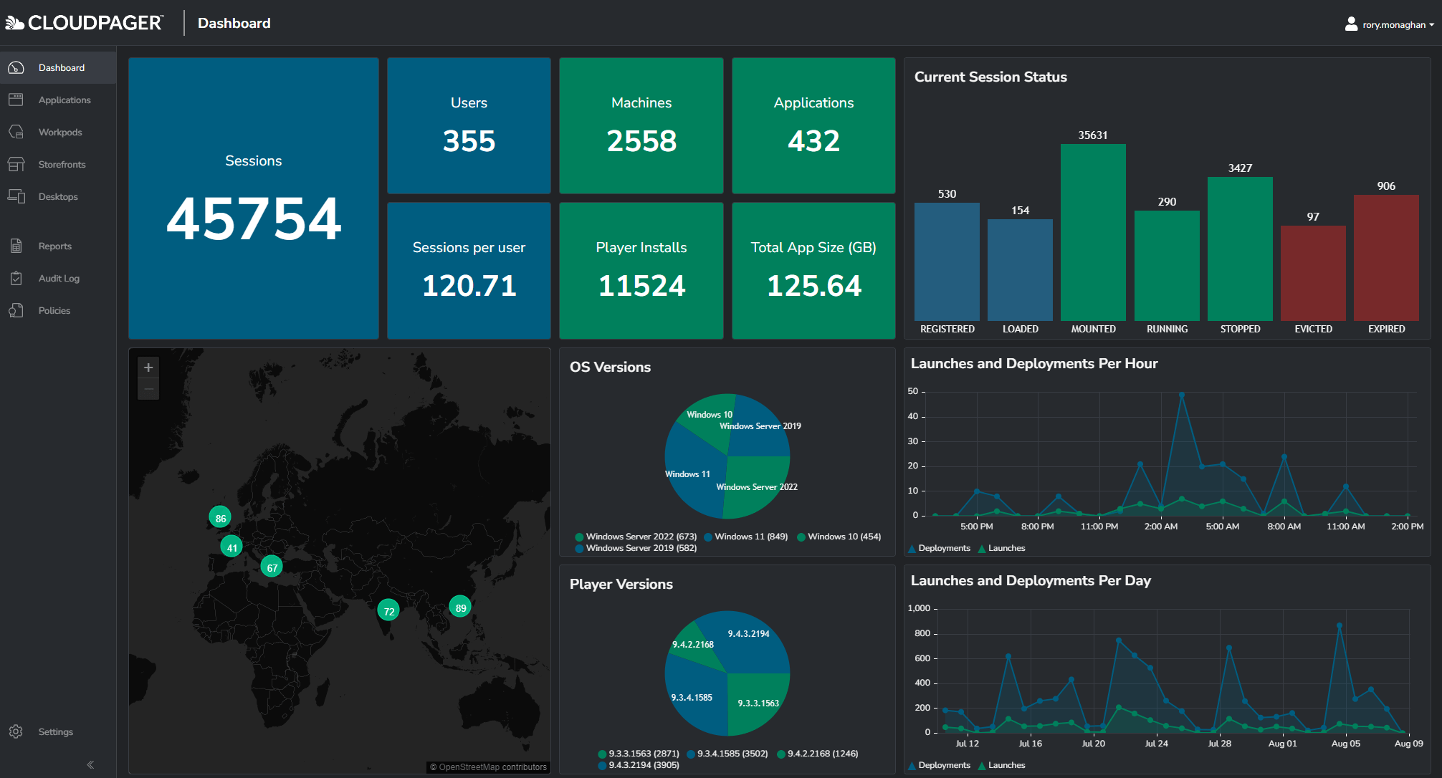Image resolution: width=1442 pixels, height=778 pixels.
Task: Toggle Windows Server 2019 (582) legend entry
Action: [636, 548]
